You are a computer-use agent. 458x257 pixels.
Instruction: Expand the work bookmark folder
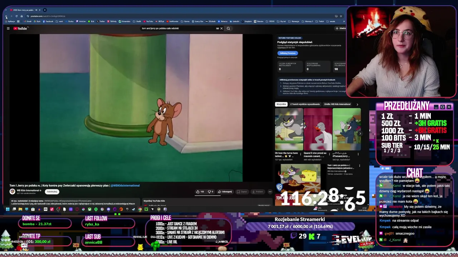59,21
